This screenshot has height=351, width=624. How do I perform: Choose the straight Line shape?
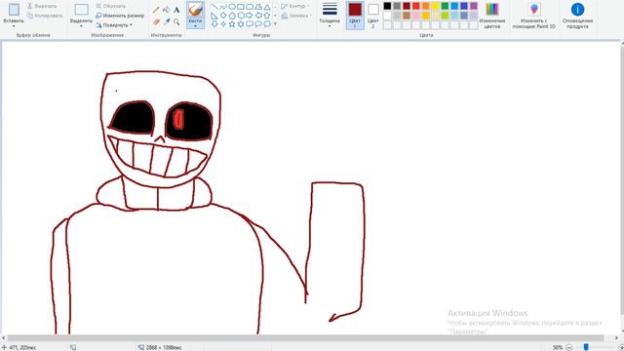click(x=214, y=7)
